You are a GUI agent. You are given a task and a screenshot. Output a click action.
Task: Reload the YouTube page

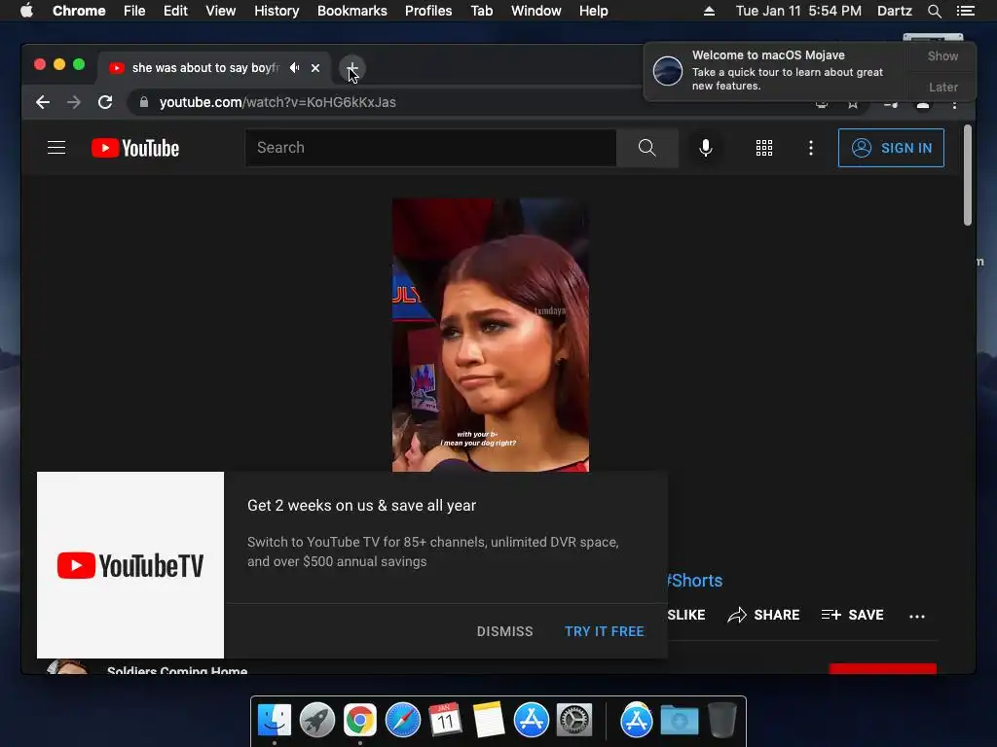click(105, 102)
